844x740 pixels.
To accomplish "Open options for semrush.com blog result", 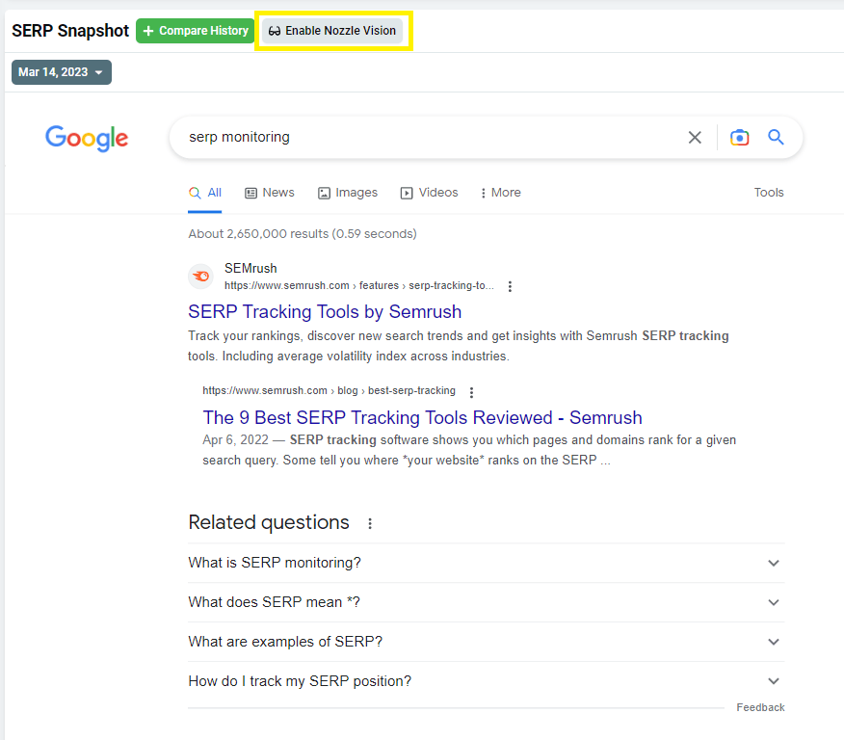I will click(x=471, y=392).
